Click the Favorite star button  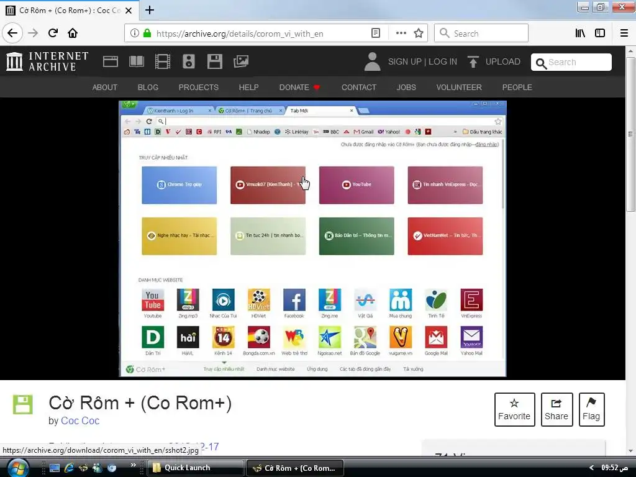pyautogui.click(x=514, y=409)
